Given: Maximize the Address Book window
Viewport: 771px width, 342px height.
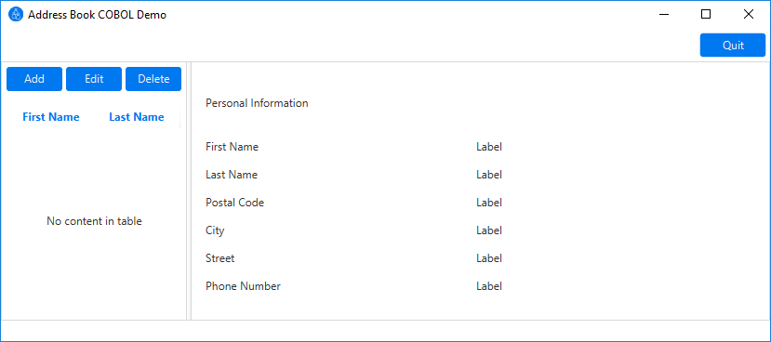Looking at the screenshot, I should 706,15.
